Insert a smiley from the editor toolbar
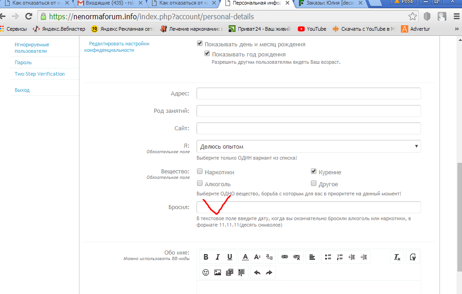The width and height of the screenshot is (462, 294). point(206,272)
